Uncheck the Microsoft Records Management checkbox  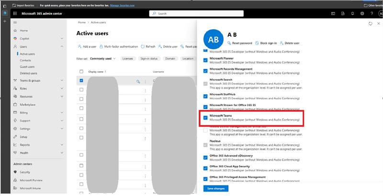point(205,71)
